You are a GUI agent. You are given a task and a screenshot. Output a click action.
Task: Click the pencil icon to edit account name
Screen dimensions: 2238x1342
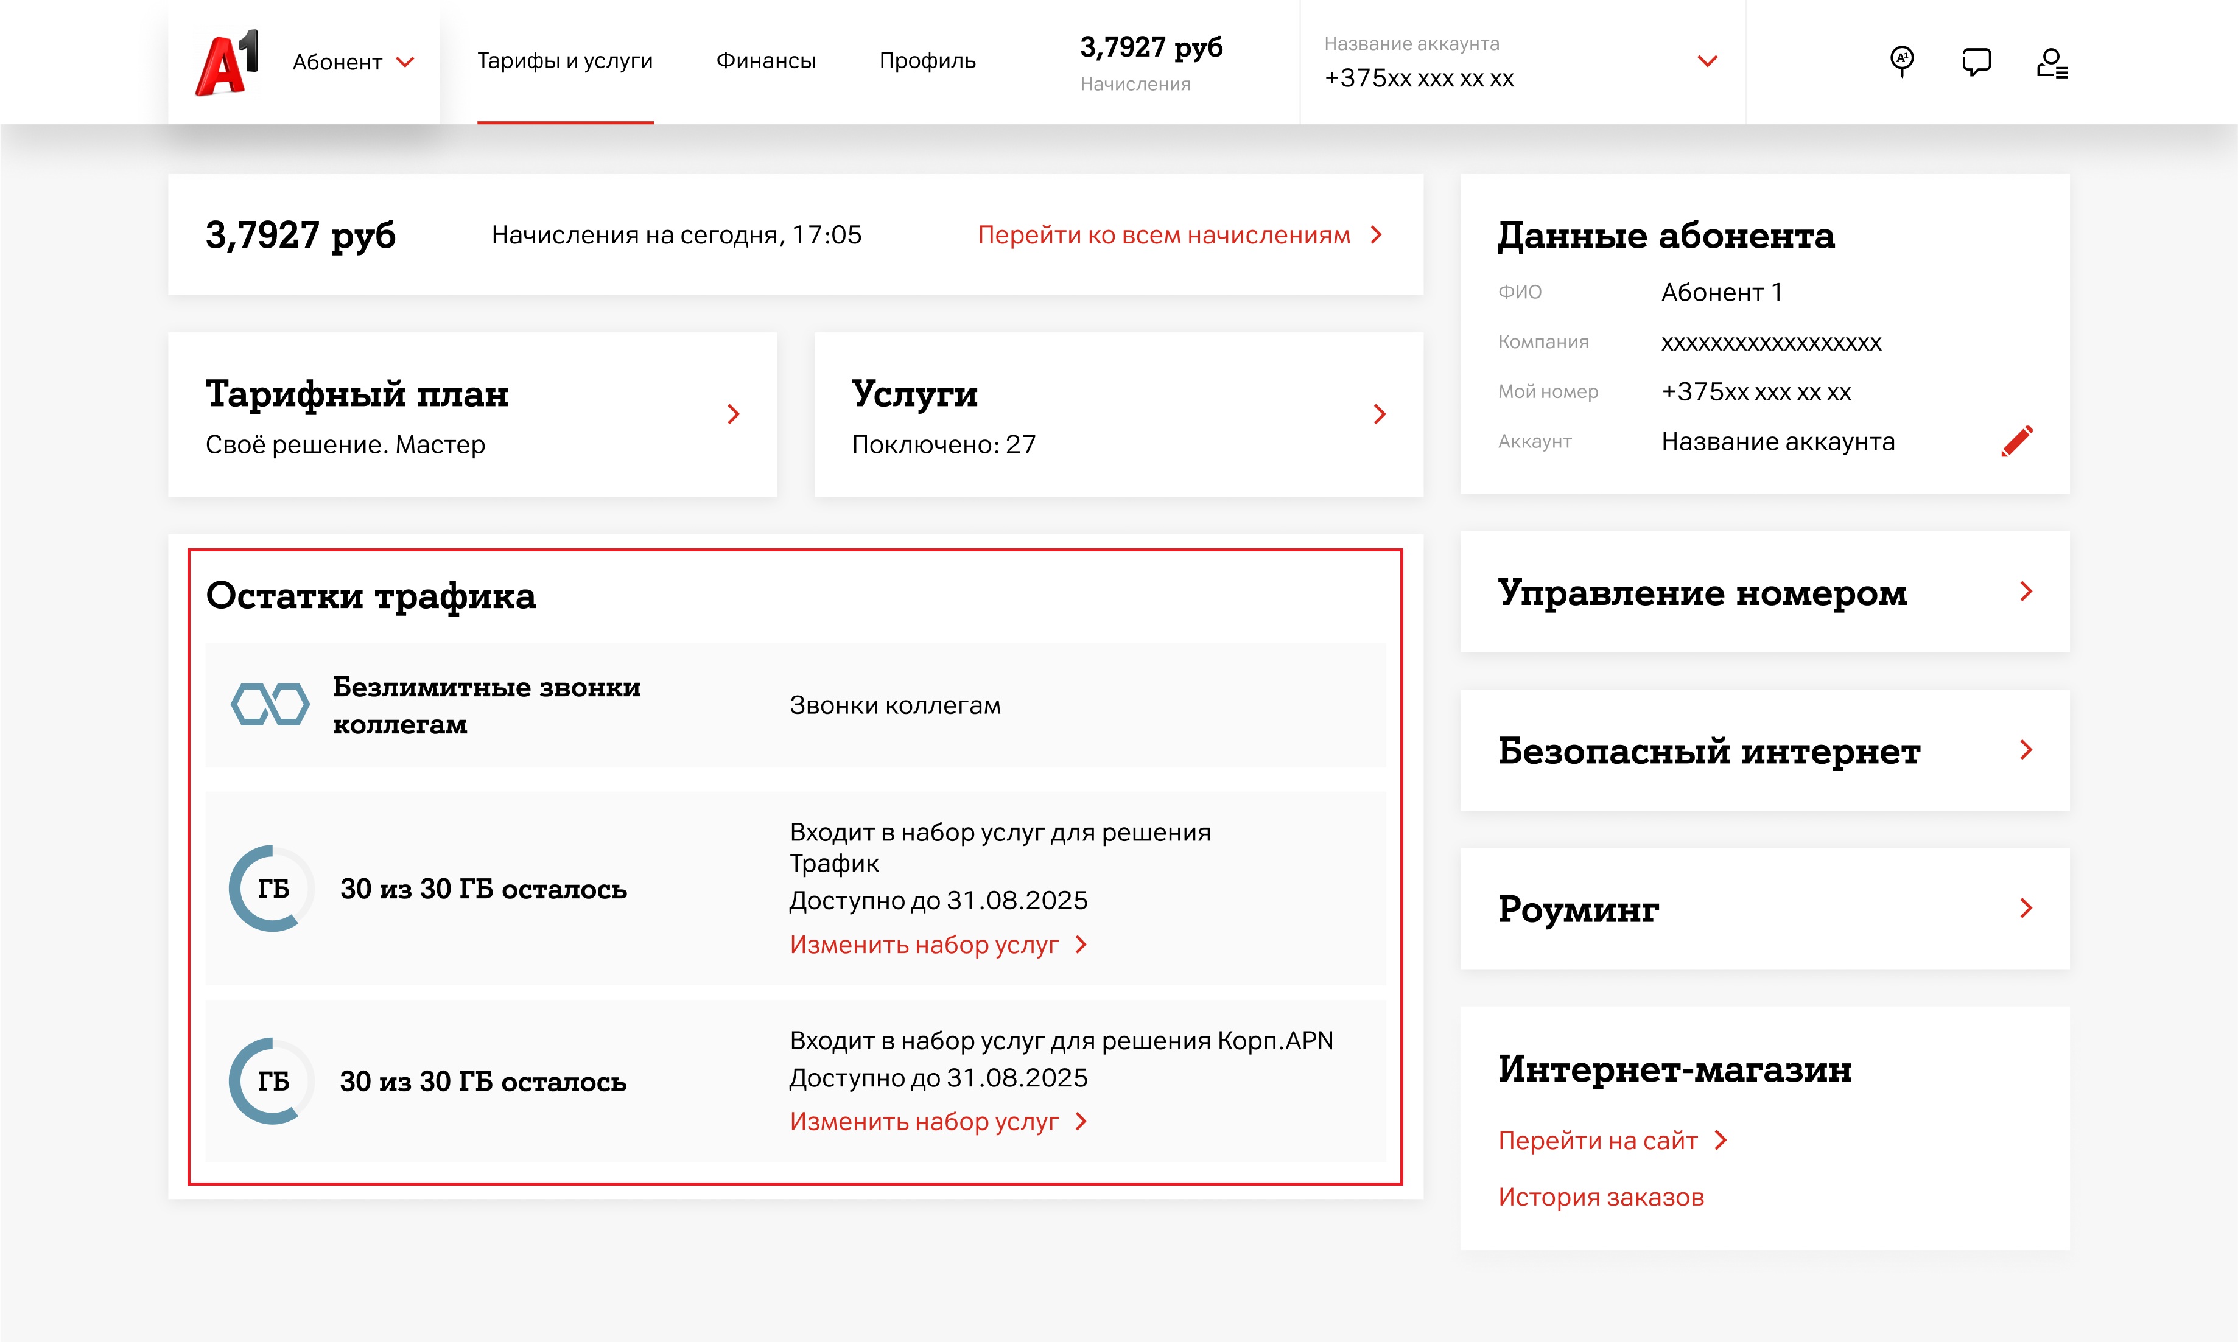pyautogui.click(x=2016, y=441)
